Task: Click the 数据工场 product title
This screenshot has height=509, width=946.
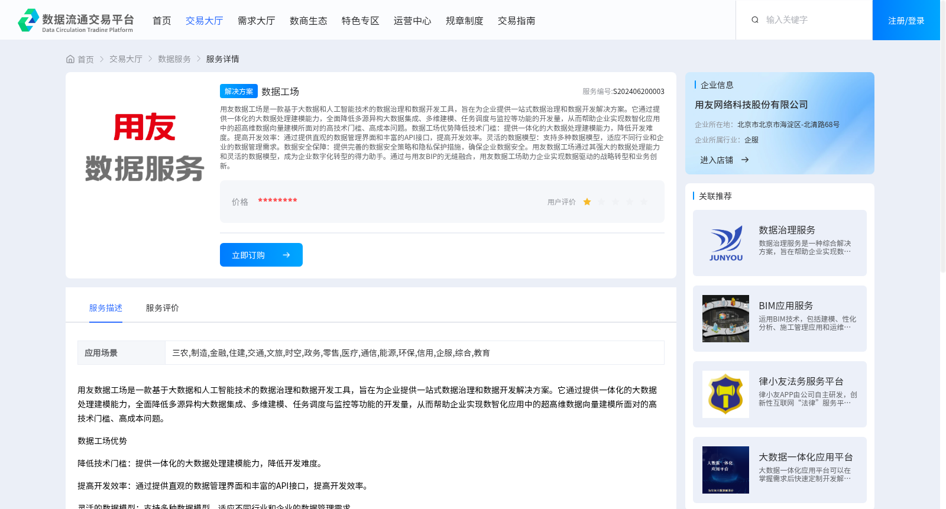Action: (280, 92)
